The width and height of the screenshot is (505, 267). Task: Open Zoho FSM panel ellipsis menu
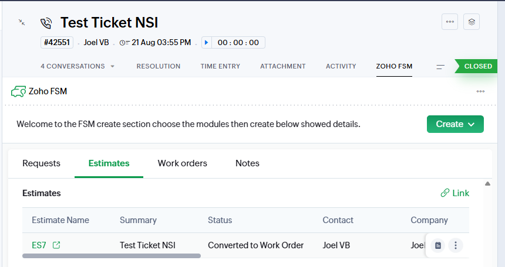(x=480, y=91)
